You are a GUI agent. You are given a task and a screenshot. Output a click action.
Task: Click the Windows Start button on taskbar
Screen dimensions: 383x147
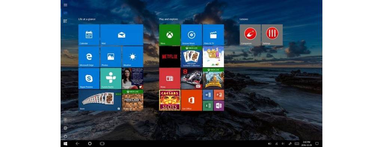coord(65,144)
